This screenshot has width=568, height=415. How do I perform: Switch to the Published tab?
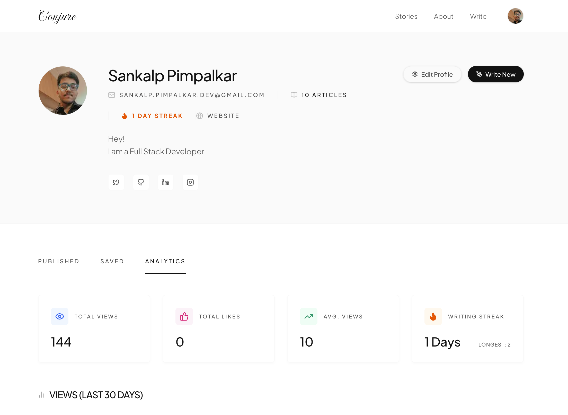[x=58, y=261]
